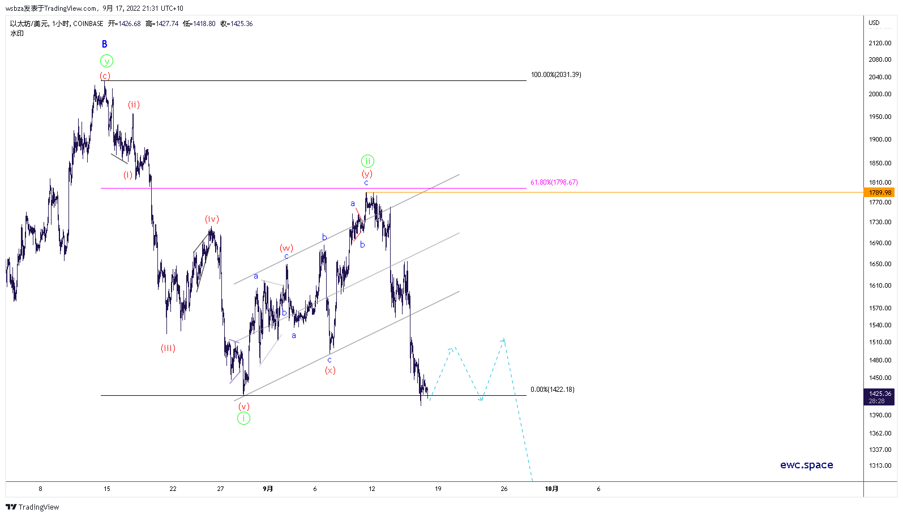The image size is (903, 517).
Task: Select the 高=1427.74 high value
Action: point(162,24)
